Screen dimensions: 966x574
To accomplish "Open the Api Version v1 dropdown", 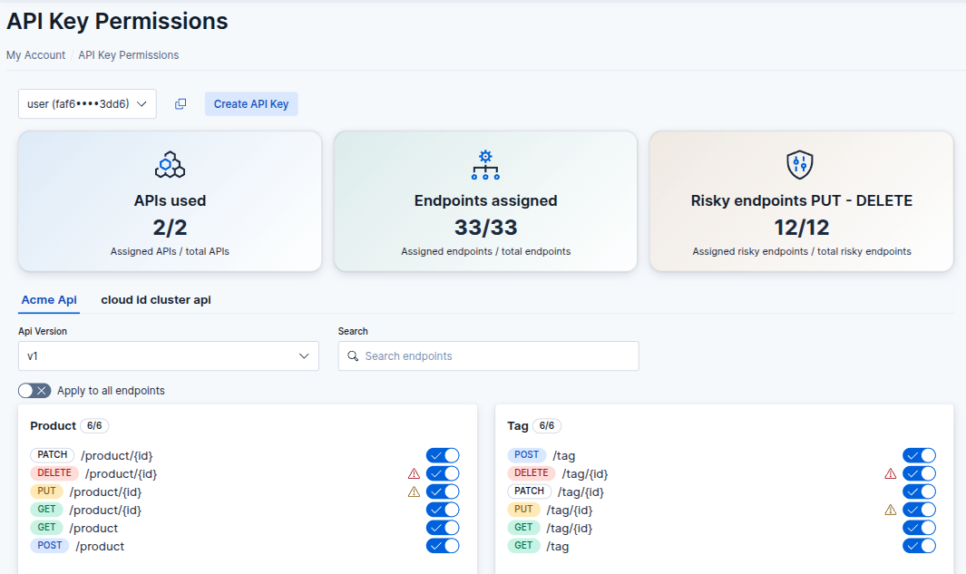I will (x=168, y=356).
